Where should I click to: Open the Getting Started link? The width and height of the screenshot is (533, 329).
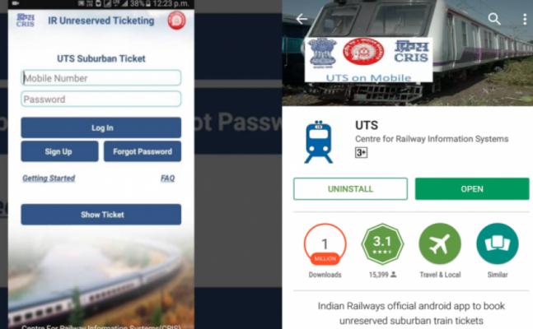click(49, 178)
